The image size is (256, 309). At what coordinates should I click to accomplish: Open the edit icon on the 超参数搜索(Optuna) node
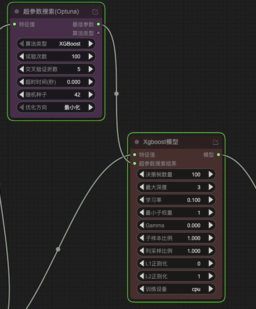tap(95, 12)
